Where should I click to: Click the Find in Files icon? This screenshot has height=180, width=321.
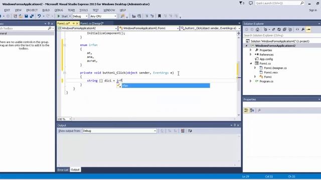[x=122, y=16]
